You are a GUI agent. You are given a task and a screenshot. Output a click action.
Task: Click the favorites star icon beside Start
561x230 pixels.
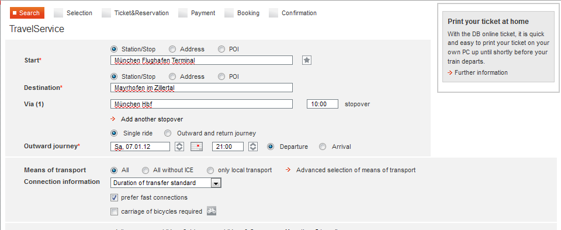click(x=307, y=60)
